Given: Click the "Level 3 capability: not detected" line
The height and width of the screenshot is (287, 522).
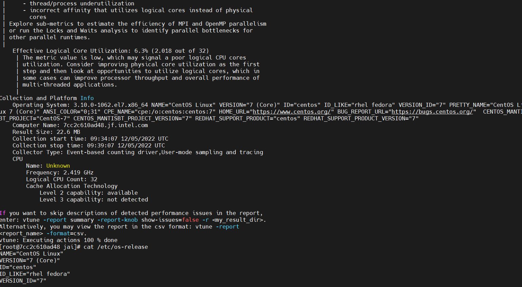Looking at the screenshot, I should point(94,199).
